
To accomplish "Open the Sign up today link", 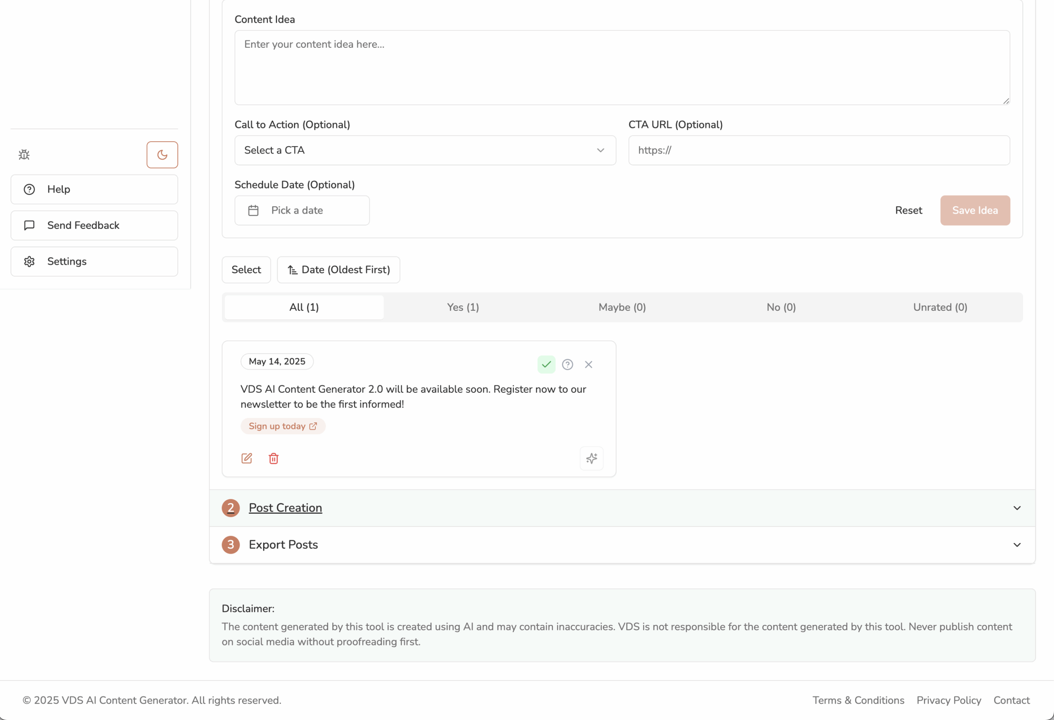I will (282, 426).
